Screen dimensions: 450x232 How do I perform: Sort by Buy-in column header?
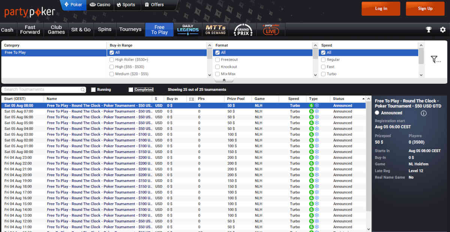coord(175,99)
